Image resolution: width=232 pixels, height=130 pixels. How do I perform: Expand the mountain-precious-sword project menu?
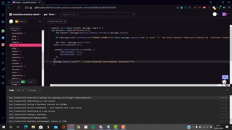pos(25,14)
